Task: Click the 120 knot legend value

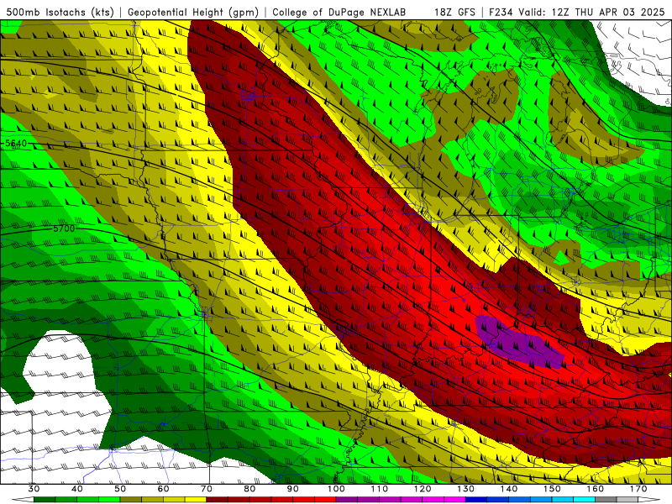Action: pos(423,489)
